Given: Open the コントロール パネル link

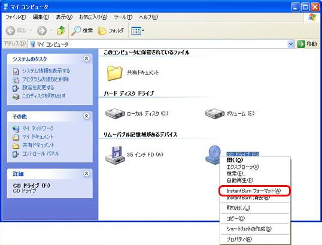Looking at the screenshot, I should tap(41, 153).
